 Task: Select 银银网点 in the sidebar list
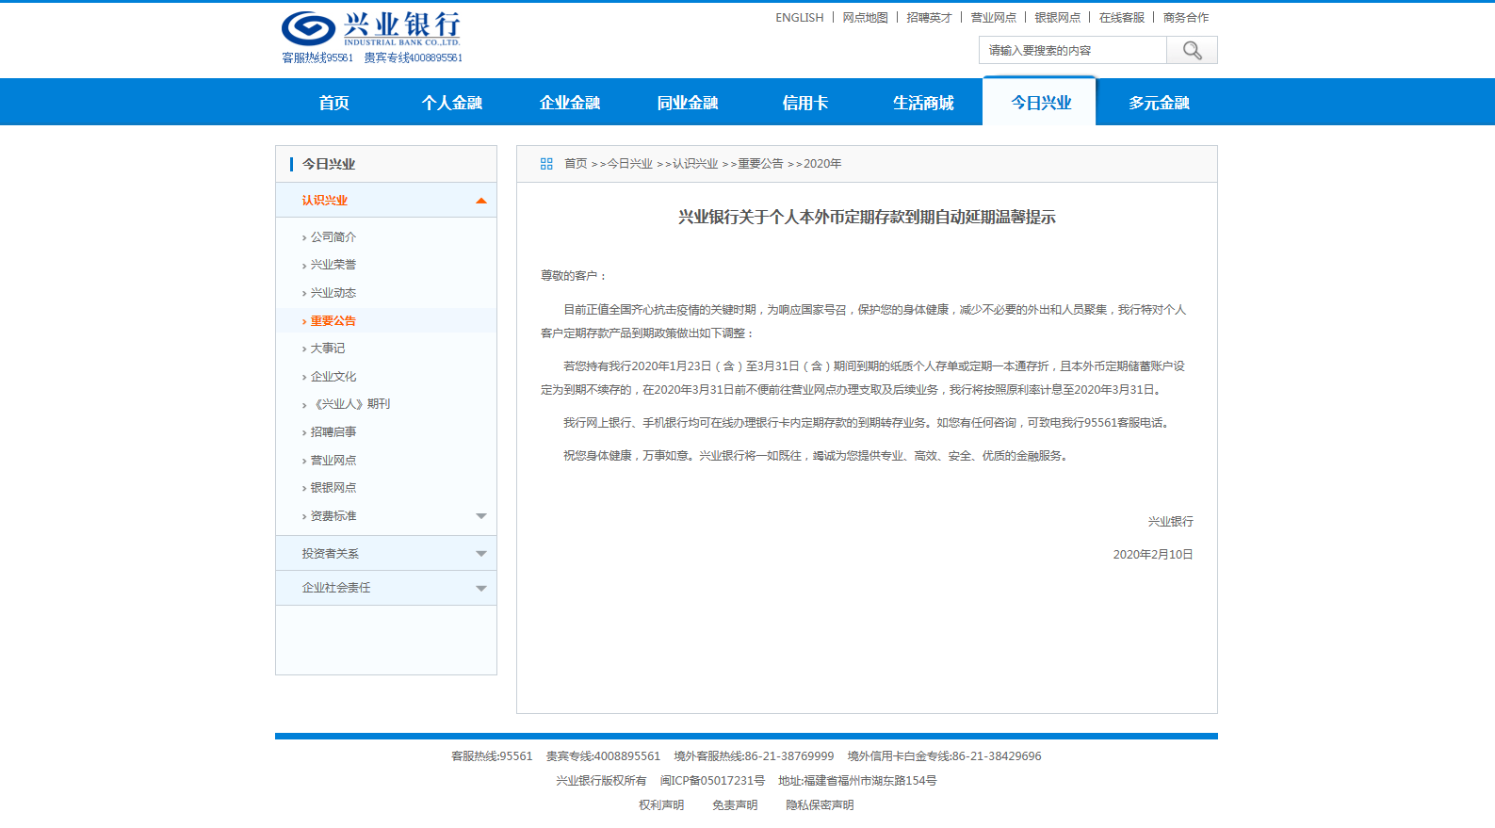point(333,488)
